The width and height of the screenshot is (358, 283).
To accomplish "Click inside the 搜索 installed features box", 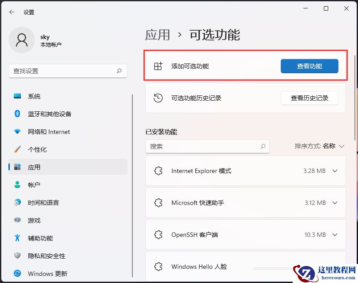I will 204,146.
